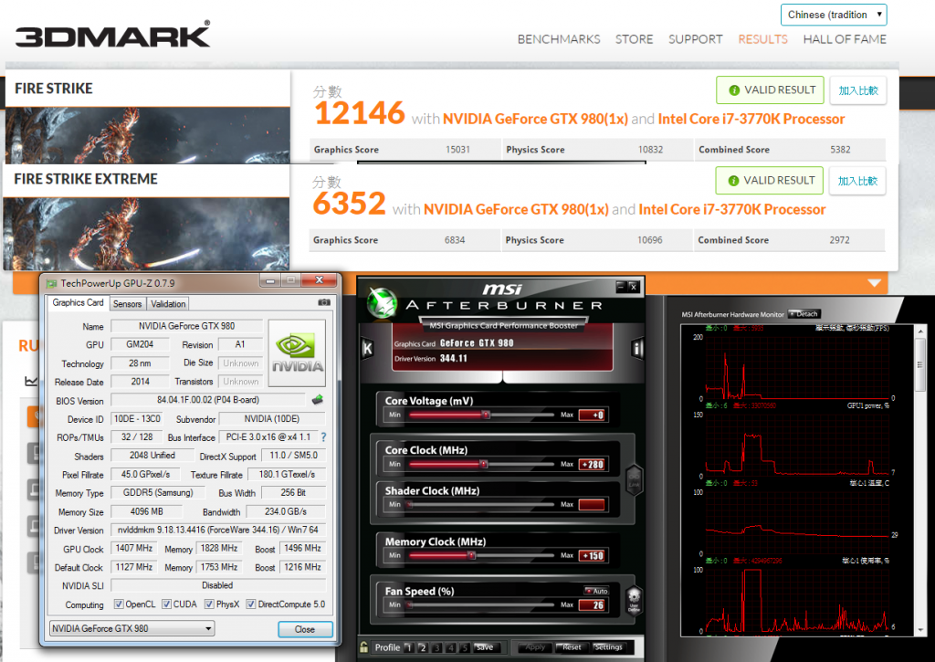Click the Memory Clock slider handle
This screenshot has height=662, width=935.
[472, 555]
